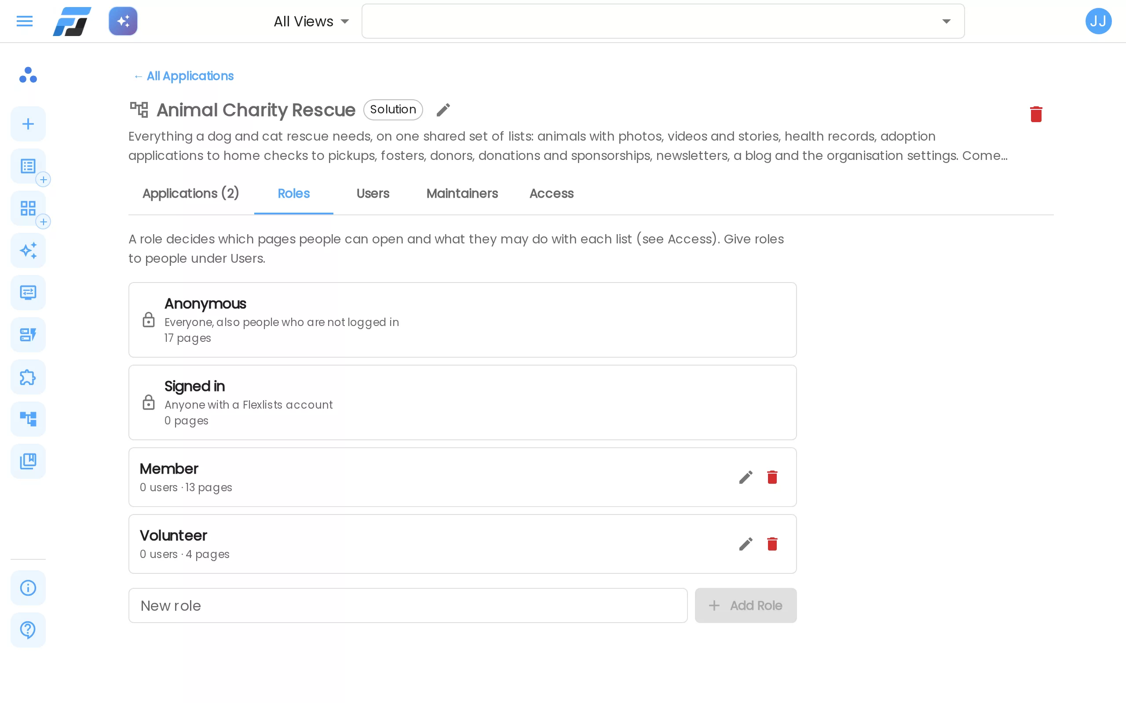1126x703 pixels.
Task: Open the monitor-with-arrows sidebar icon
Action: coord(28,293)
